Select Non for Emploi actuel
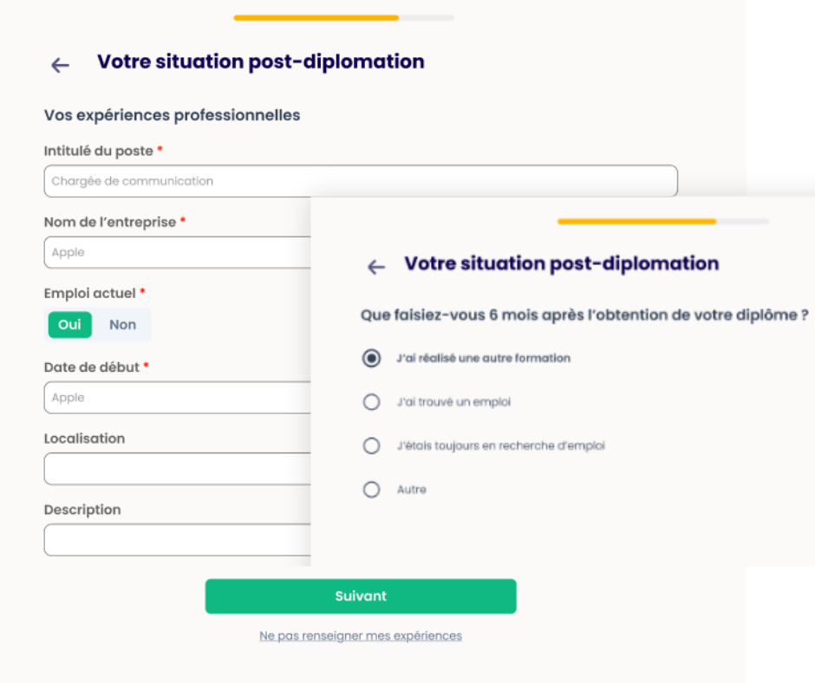815x683 pixels. click(x=122, y=325)
